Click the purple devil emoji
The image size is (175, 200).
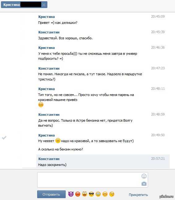pos(71,194)
